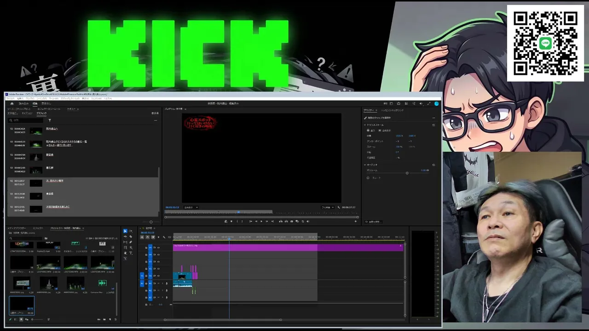
Task: Open the program monitor zoom 全体表示 dropdown
Action: [191, 207]
